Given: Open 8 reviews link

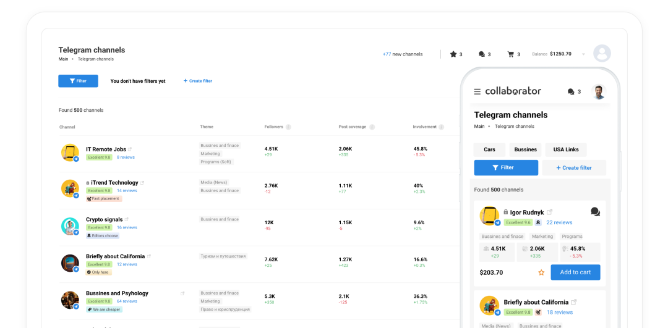Looking at the screenshot, I should 126,157.
